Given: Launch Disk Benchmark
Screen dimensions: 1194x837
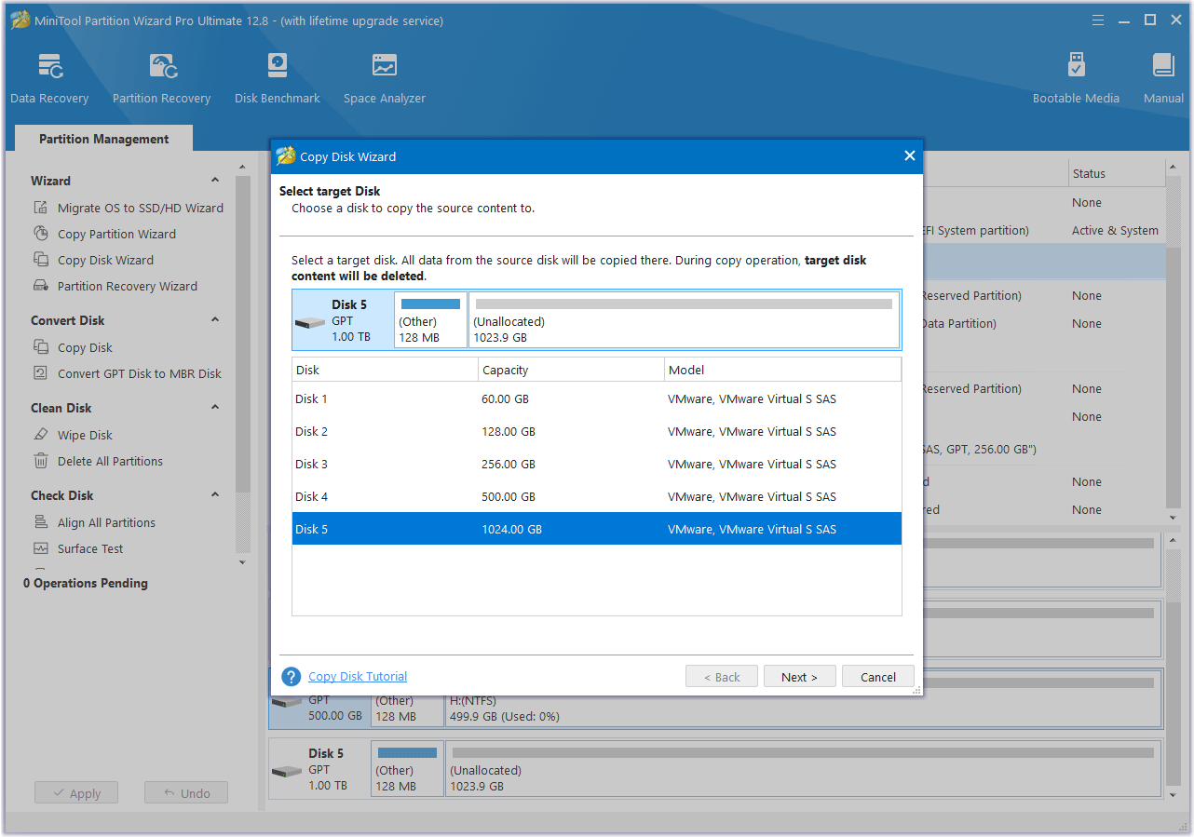Looking at the screenshot, I should click(x=277, y=78).
